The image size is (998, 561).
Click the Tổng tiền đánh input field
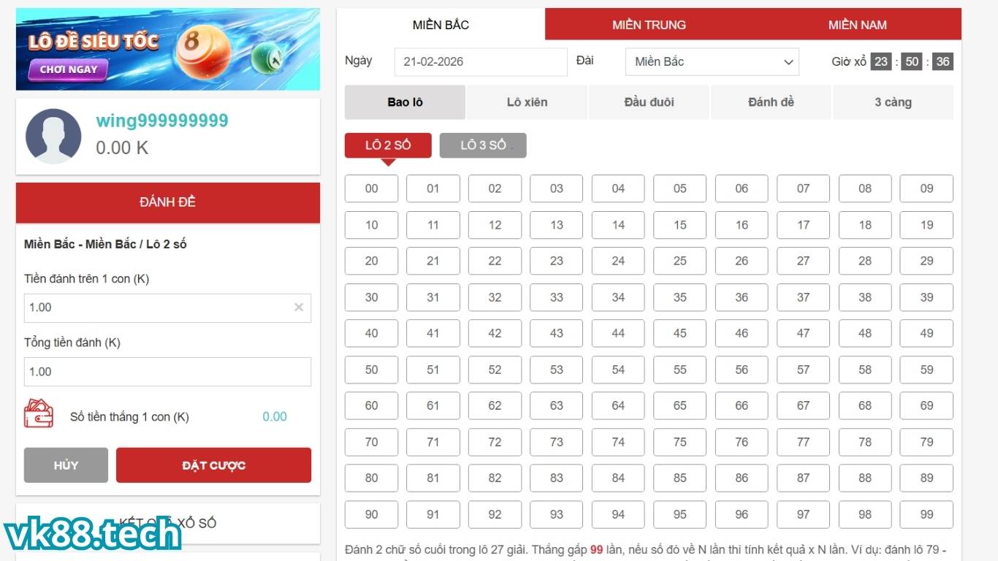167,372
